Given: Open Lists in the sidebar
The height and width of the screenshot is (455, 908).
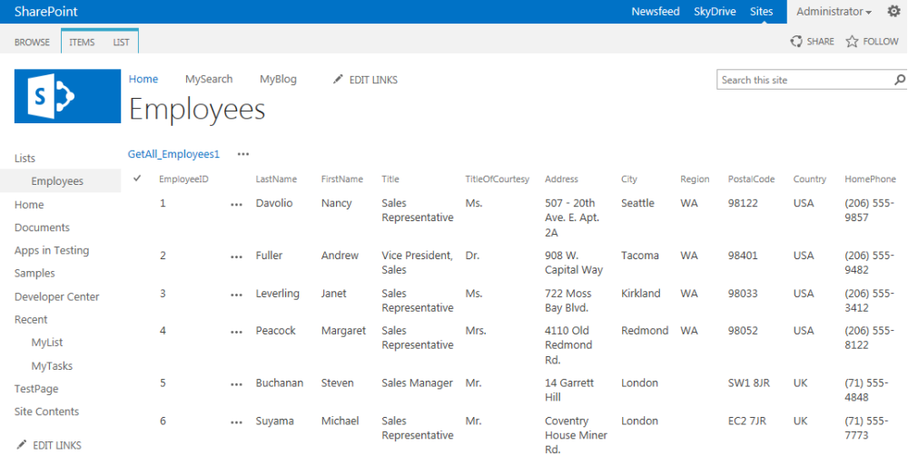Looking at the screenshot, I should pyautogui.click(x=25, y=159).
